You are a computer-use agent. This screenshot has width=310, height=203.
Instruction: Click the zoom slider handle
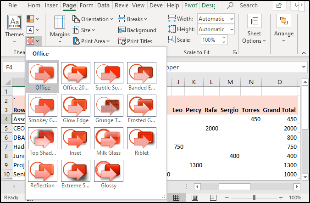[254, 197]
